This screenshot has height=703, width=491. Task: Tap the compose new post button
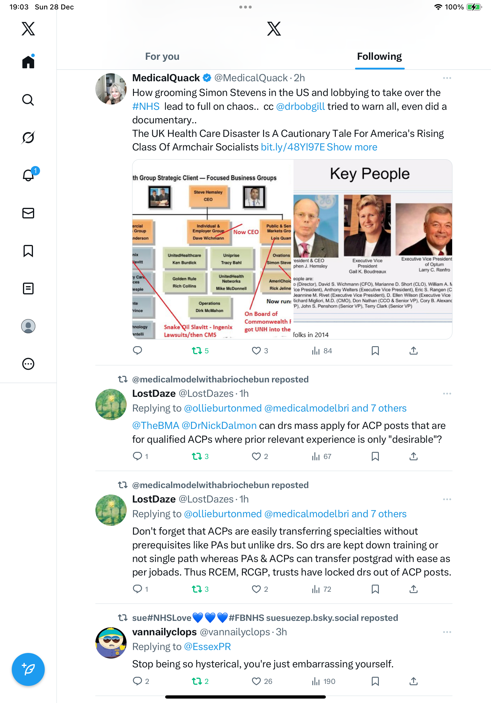click(28, 669)
